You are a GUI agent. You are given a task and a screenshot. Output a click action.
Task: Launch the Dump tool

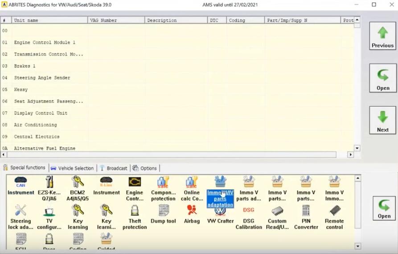[x=163, y=214]
